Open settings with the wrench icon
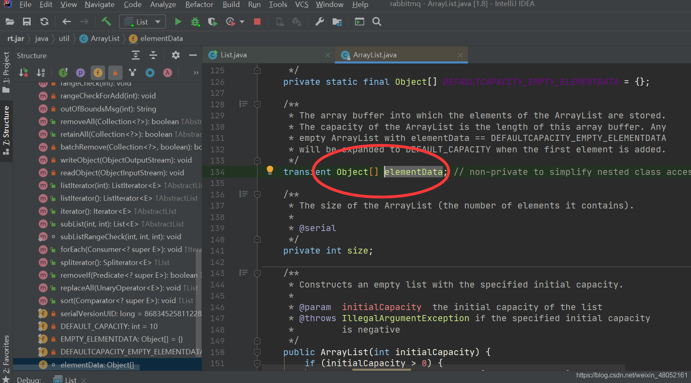Screen dimensions: 691x383 coord(320,22)
